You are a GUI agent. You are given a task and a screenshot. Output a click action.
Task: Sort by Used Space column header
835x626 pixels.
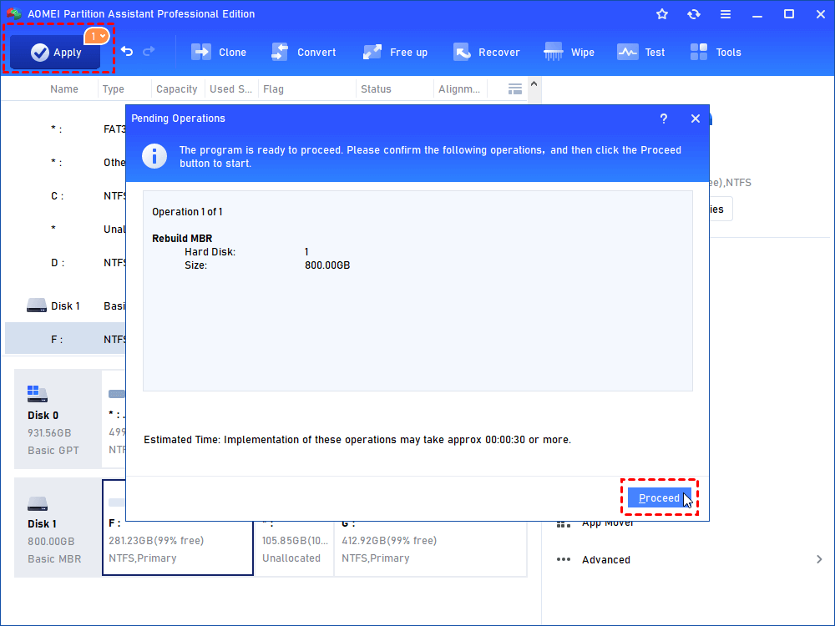(230, 89)
